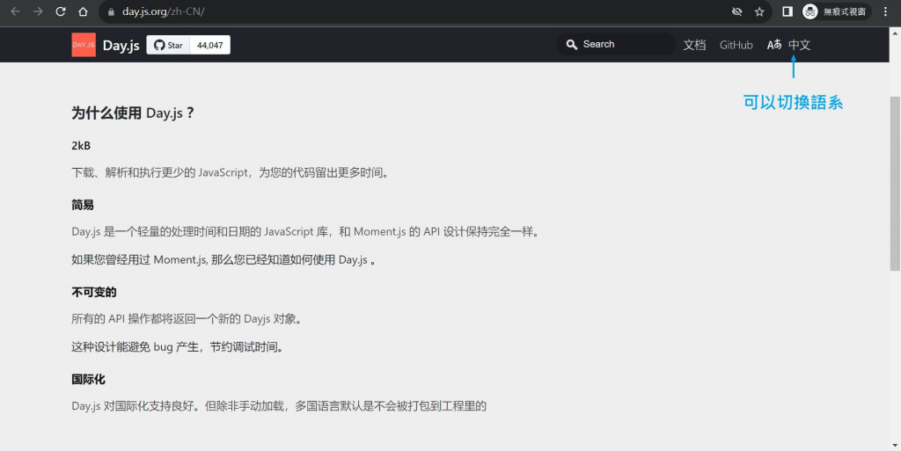Click the line starting 如果您曾经用过 Moment.js

point(224,260)
